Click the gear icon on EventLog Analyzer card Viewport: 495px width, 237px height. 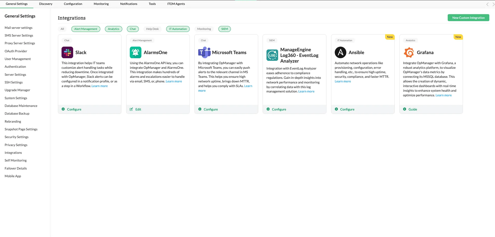268,109
